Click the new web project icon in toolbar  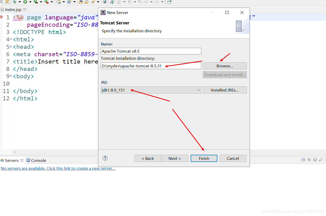pos(59,2)
